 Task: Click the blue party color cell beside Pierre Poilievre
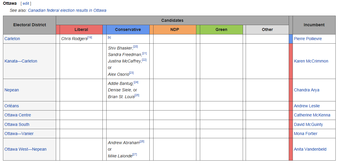click(291, 39)
